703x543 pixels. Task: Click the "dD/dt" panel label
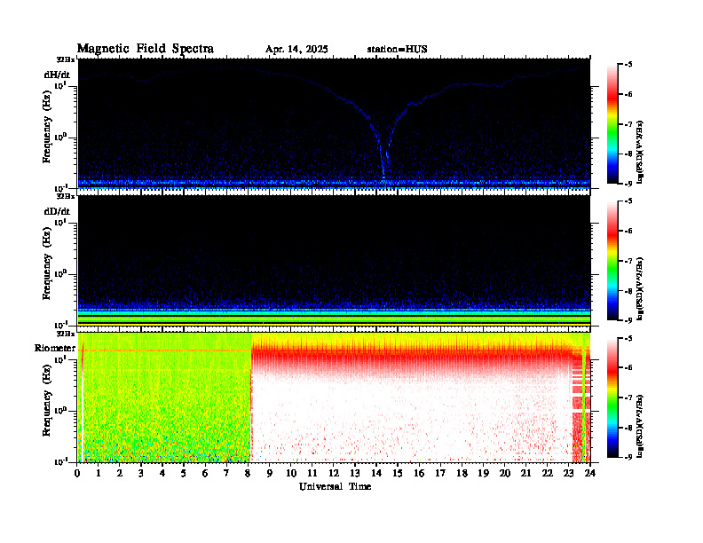[x=57, y=211]
